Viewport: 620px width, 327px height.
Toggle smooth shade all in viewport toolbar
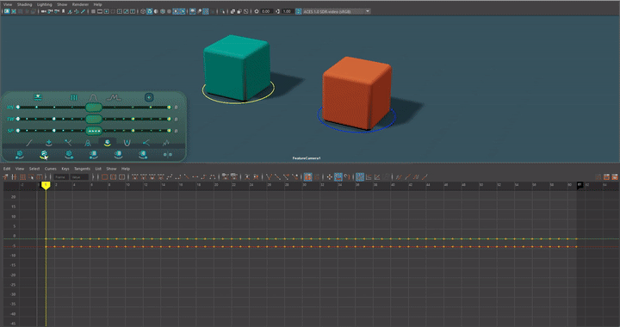(x=150, y=11)
